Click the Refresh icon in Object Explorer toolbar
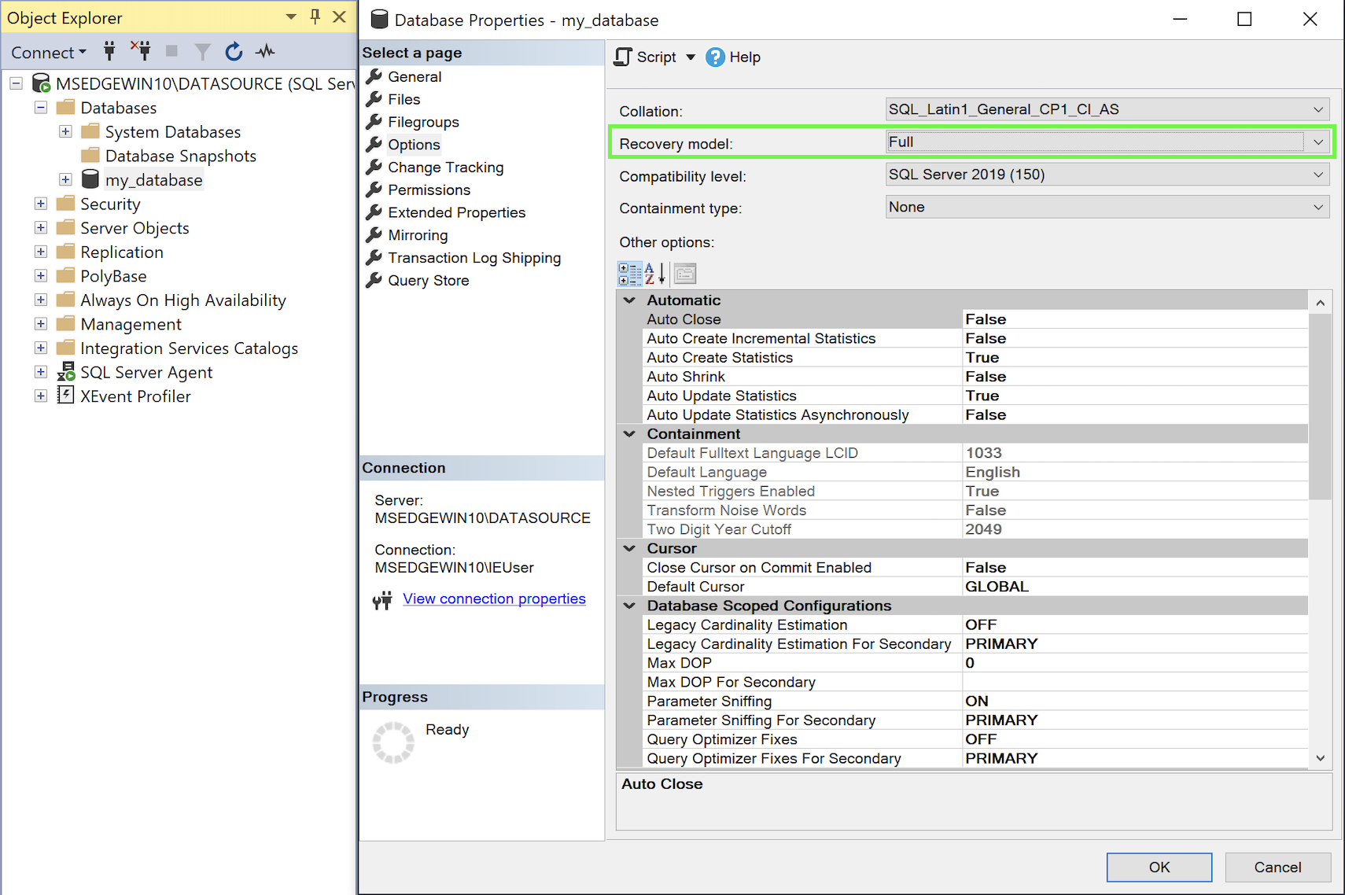 (234, 51)
